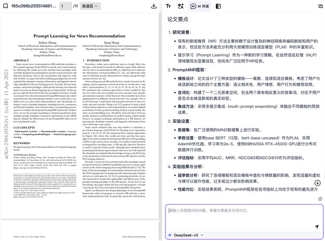The width and height of the screenshot is (325, 241).
Task: Click the KEYWORDS heading
Action: (x=22, y=143)
